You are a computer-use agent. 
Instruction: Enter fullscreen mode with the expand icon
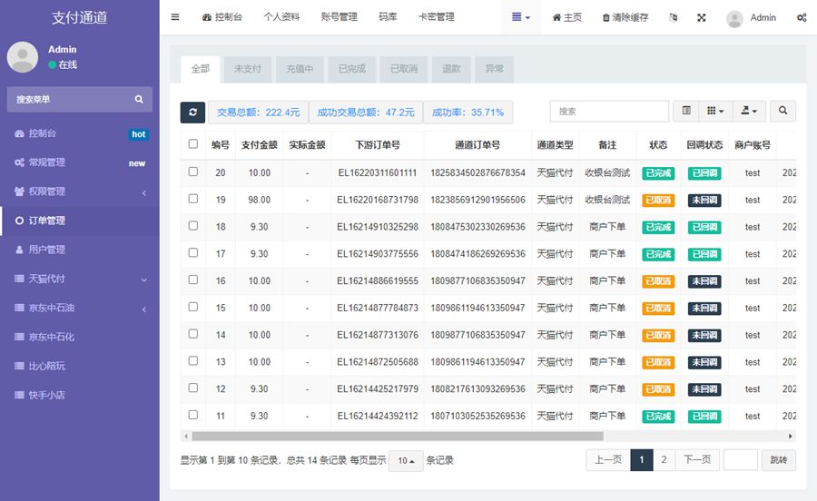point(702,17)
